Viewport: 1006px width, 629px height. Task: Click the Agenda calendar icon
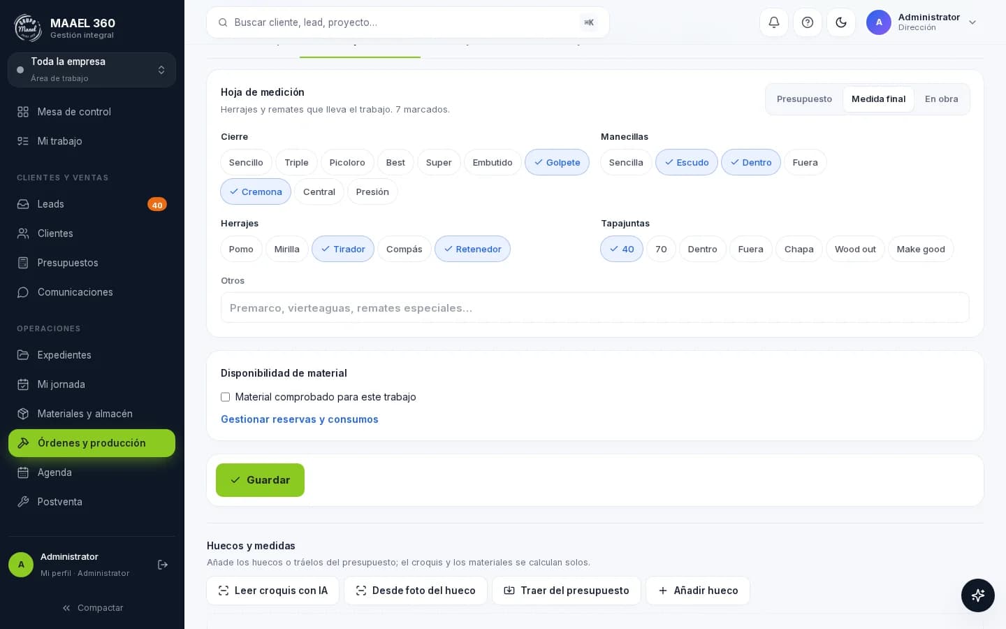[23, 472]
